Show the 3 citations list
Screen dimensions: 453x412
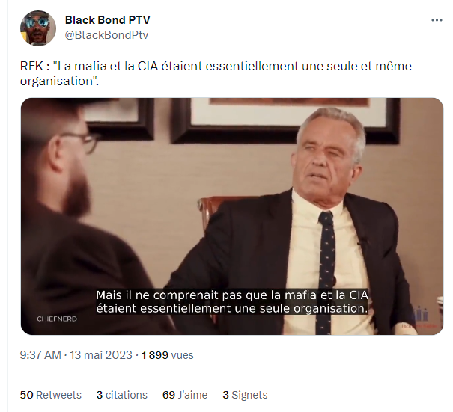[x=121, y=395]
